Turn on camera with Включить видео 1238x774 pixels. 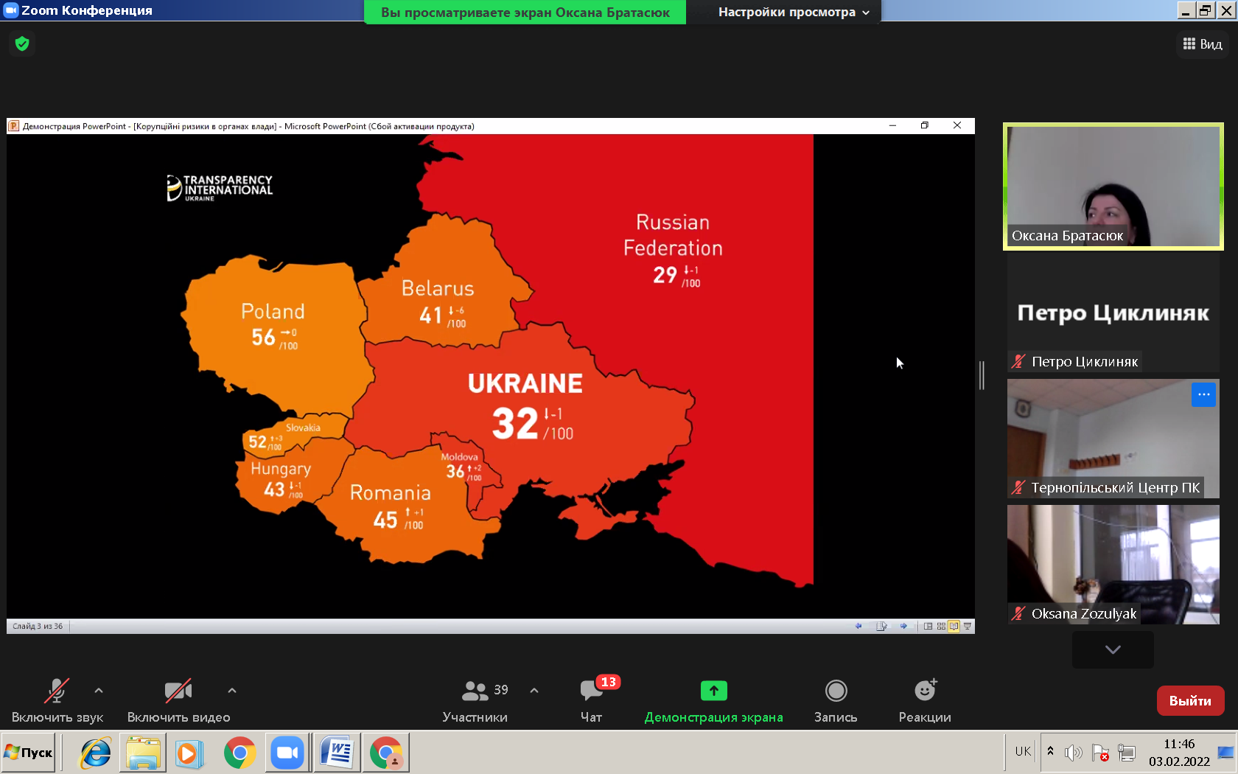click(x=178, y=700)
